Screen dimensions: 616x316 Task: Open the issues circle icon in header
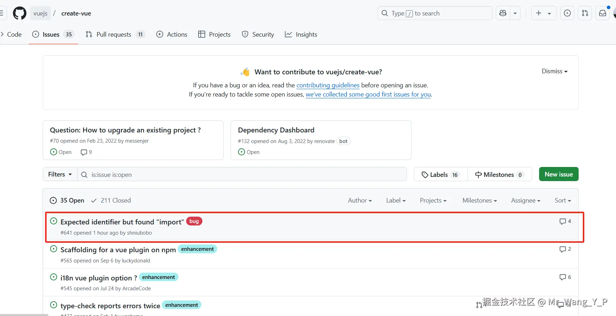[x=567, y=13]
